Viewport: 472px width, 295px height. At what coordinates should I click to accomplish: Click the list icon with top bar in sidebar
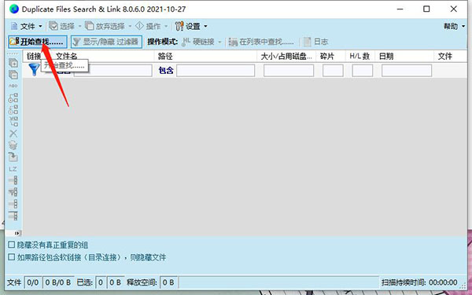click(13, 216)
